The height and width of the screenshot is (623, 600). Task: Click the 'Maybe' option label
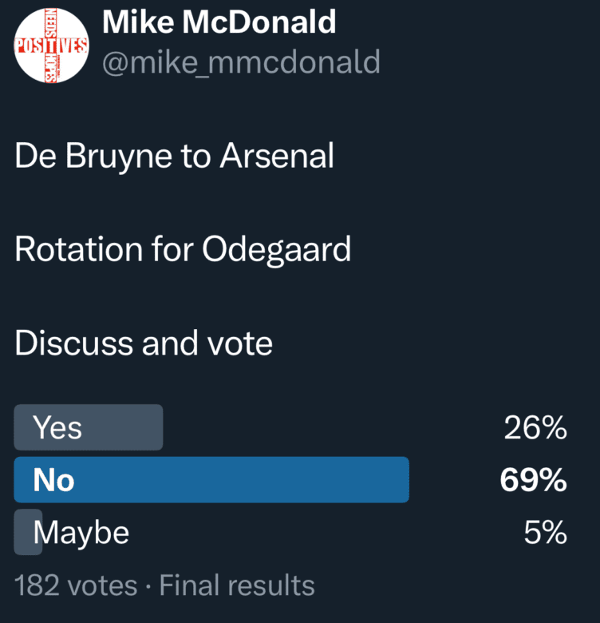coord(81,532)
